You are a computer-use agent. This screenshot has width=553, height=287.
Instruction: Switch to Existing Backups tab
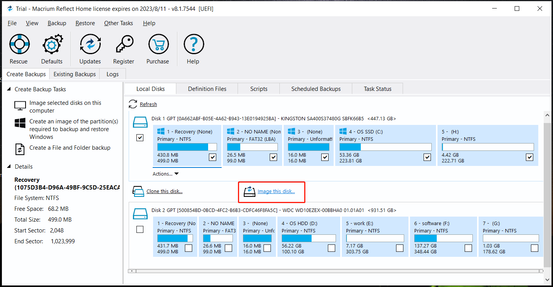(74, 74)
